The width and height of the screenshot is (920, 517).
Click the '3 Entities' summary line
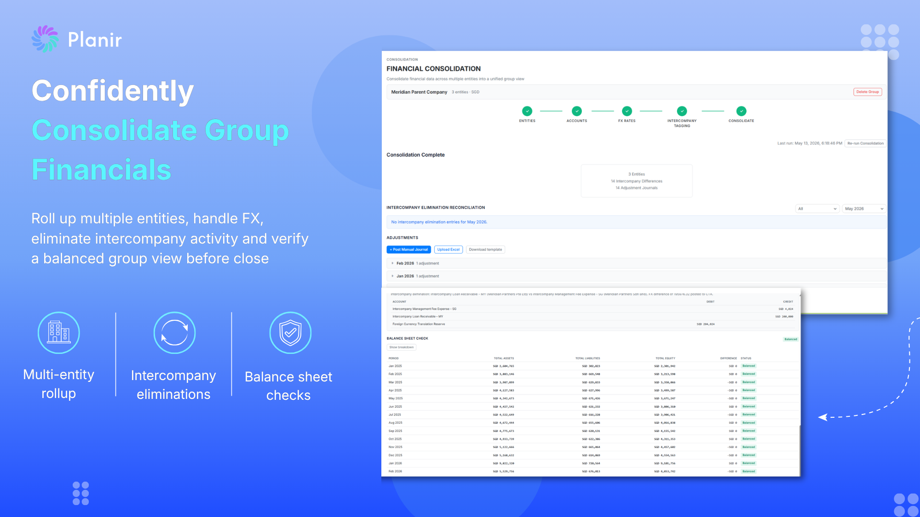[x=637, y=174]
